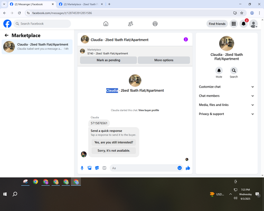
Task: Click the attach photo icon
Action: (x=90, y=168)
